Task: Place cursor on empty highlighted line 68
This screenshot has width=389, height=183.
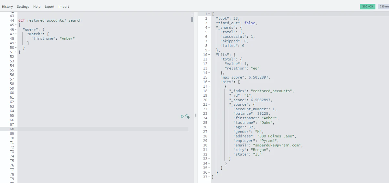Action: [103, 129]
